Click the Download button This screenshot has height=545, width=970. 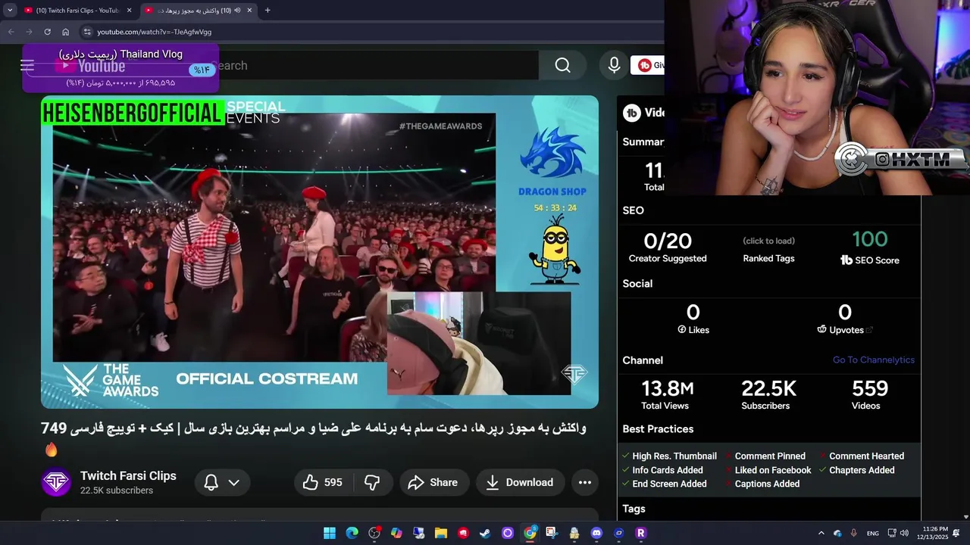pos(520,482)
